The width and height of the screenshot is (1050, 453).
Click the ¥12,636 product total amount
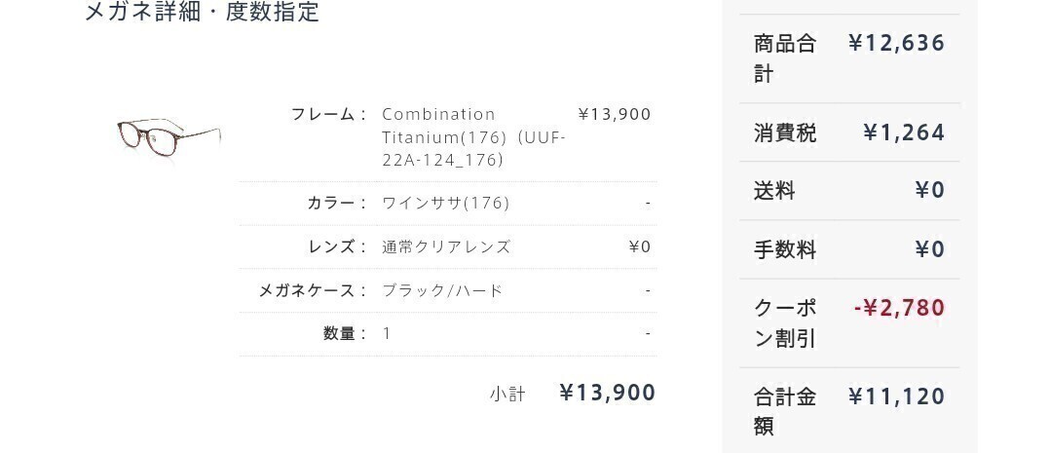coord(896,43)
